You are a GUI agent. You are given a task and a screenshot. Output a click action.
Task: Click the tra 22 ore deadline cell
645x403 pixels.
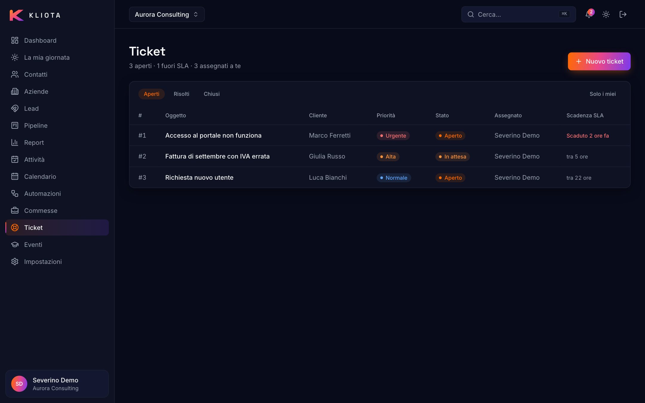click(579, 178)
